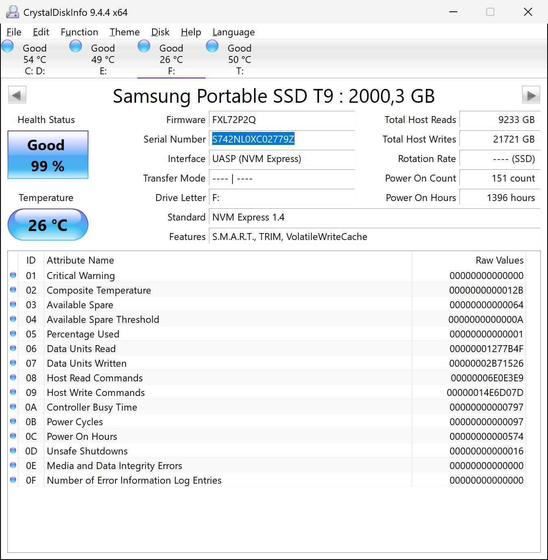The width and height of the screenshot is (548, 560).
Task: Click status dot for Data Units Written row
Action: coord(13,363)
